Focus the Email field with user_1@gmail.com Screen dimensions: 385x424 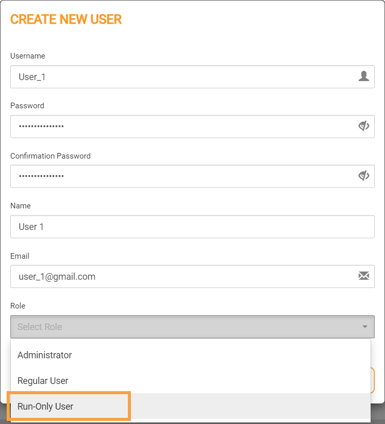180,276
